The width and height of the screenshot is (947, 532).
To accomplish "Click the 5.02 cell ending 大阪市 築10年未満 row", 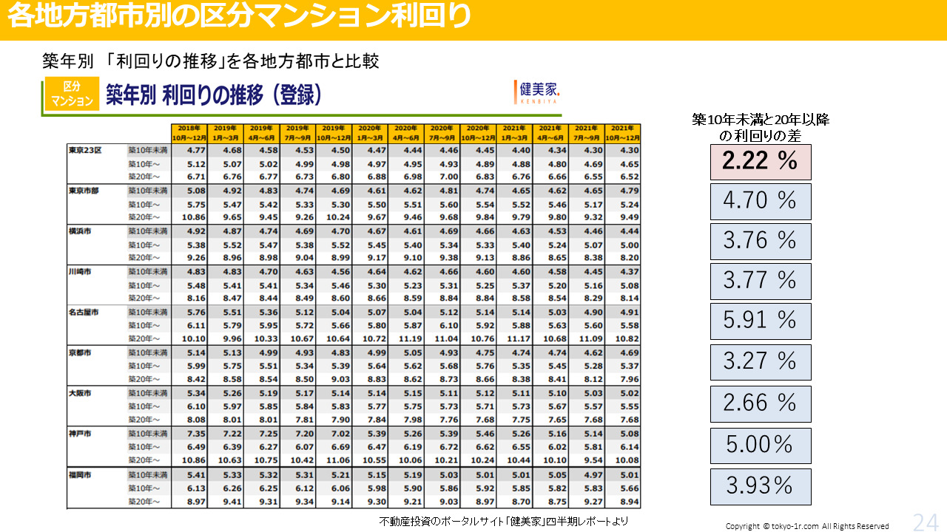I will pos(630,394).
